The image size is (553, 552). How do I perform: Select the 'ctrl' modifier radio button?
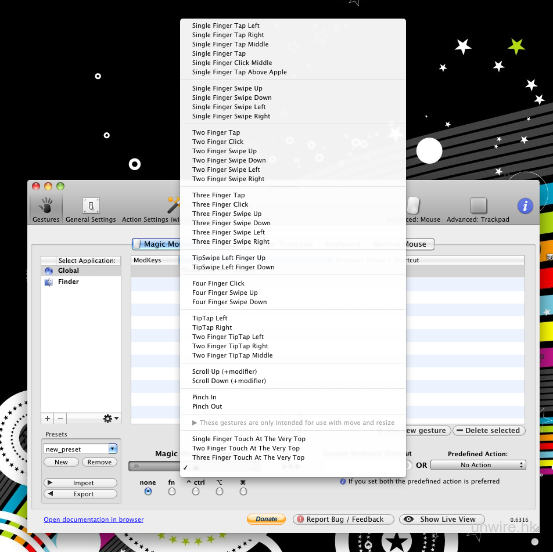196,492
